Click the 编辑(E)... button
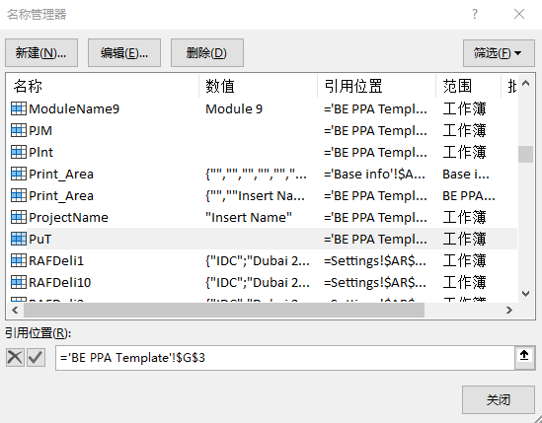Image resolution: width=542 pixels, height=423 pixels. click(124, 53)
